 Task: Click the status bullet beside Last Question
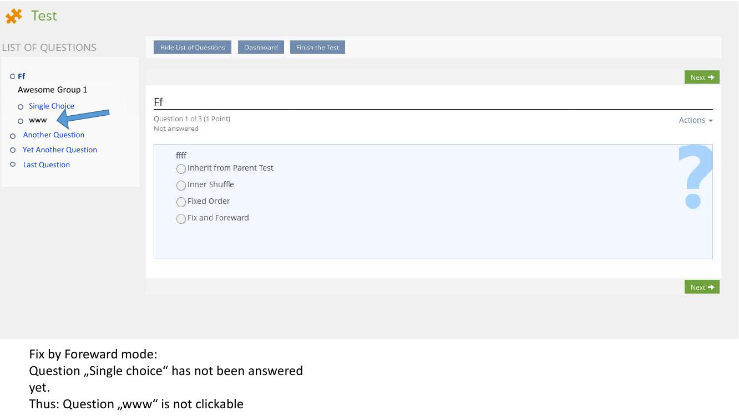click(13, 165)
